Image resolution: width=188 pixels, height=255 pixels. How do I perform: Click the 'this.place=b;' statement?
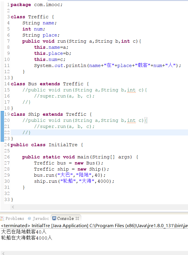tap(53, 53)
